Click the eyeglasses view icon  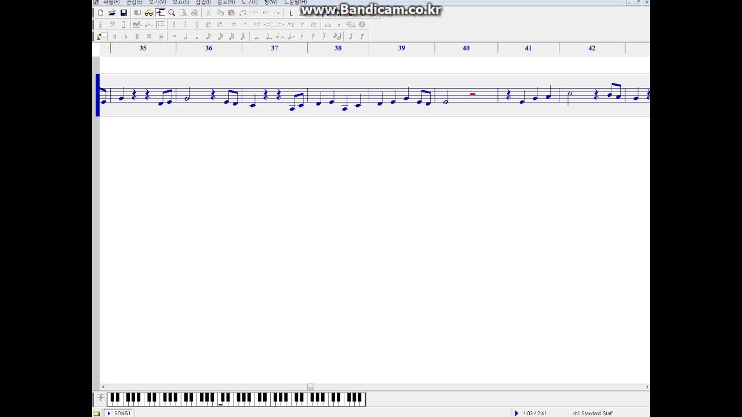[148, 13]
